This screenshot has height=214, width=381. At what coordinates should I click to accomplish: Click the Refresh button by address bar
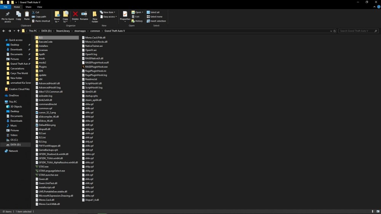[335, 31]
